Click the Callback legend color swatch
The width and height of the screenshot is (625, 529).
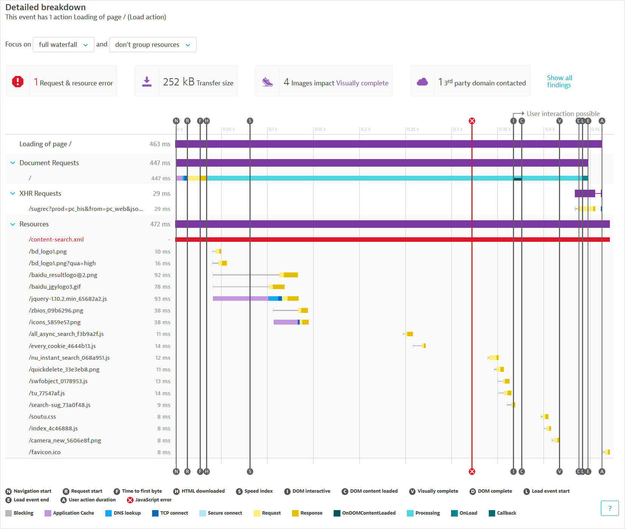pos(492,513)
